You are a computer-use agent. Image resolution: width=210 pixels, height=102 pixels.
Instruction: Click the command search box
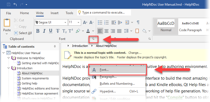(104, 13)
